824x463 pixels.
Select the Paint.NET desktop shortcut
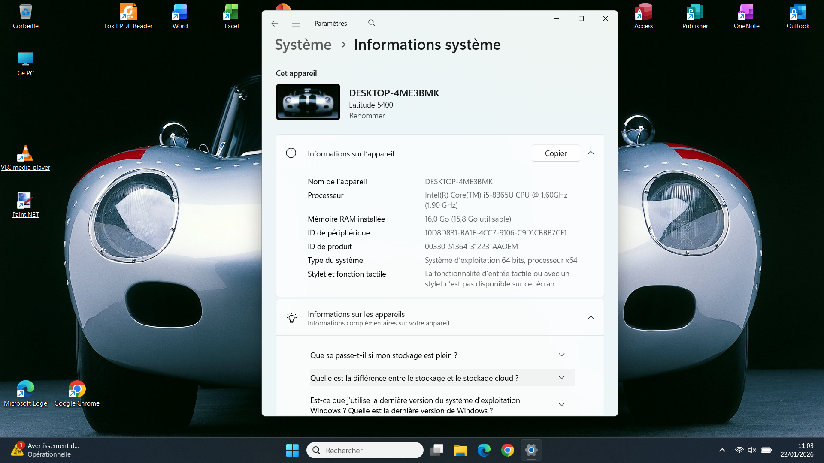(x=26, y=205)
